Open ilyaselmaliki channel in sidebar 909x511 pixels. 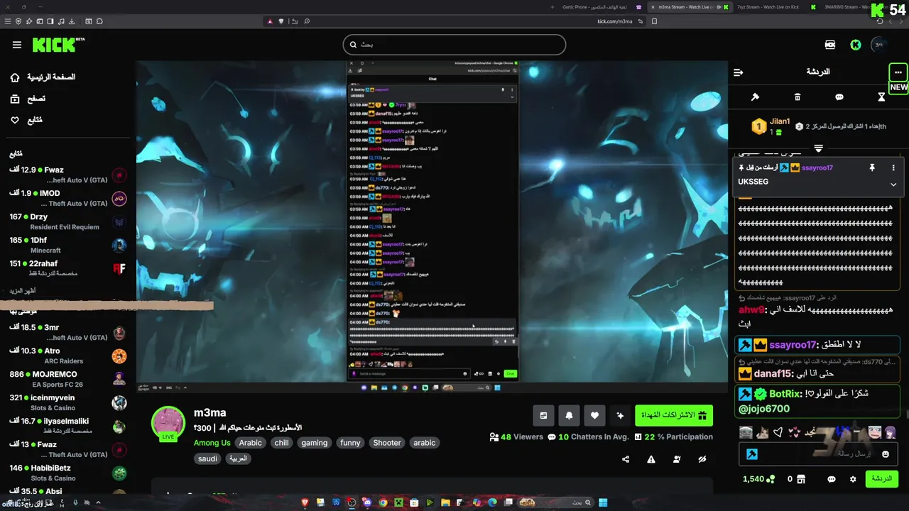[x=67, y=426]
